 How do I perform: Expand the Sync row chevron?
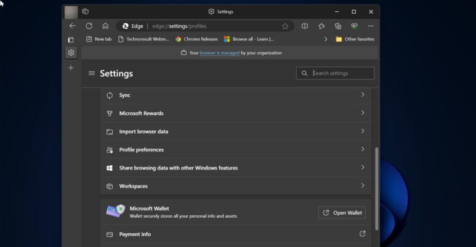[363, 95]
